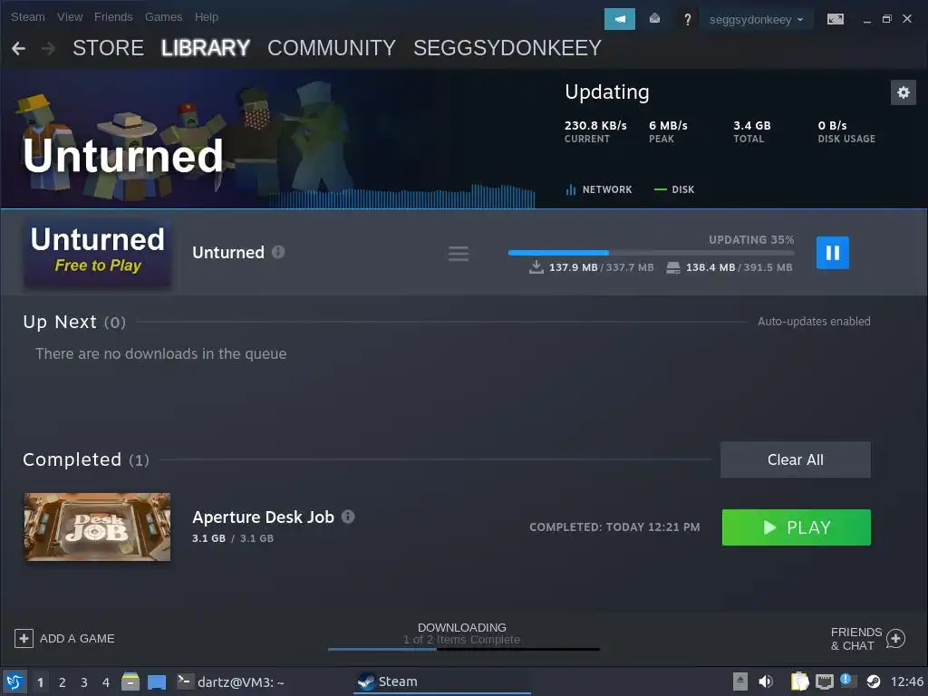Open the Help menu

point(207,17)
